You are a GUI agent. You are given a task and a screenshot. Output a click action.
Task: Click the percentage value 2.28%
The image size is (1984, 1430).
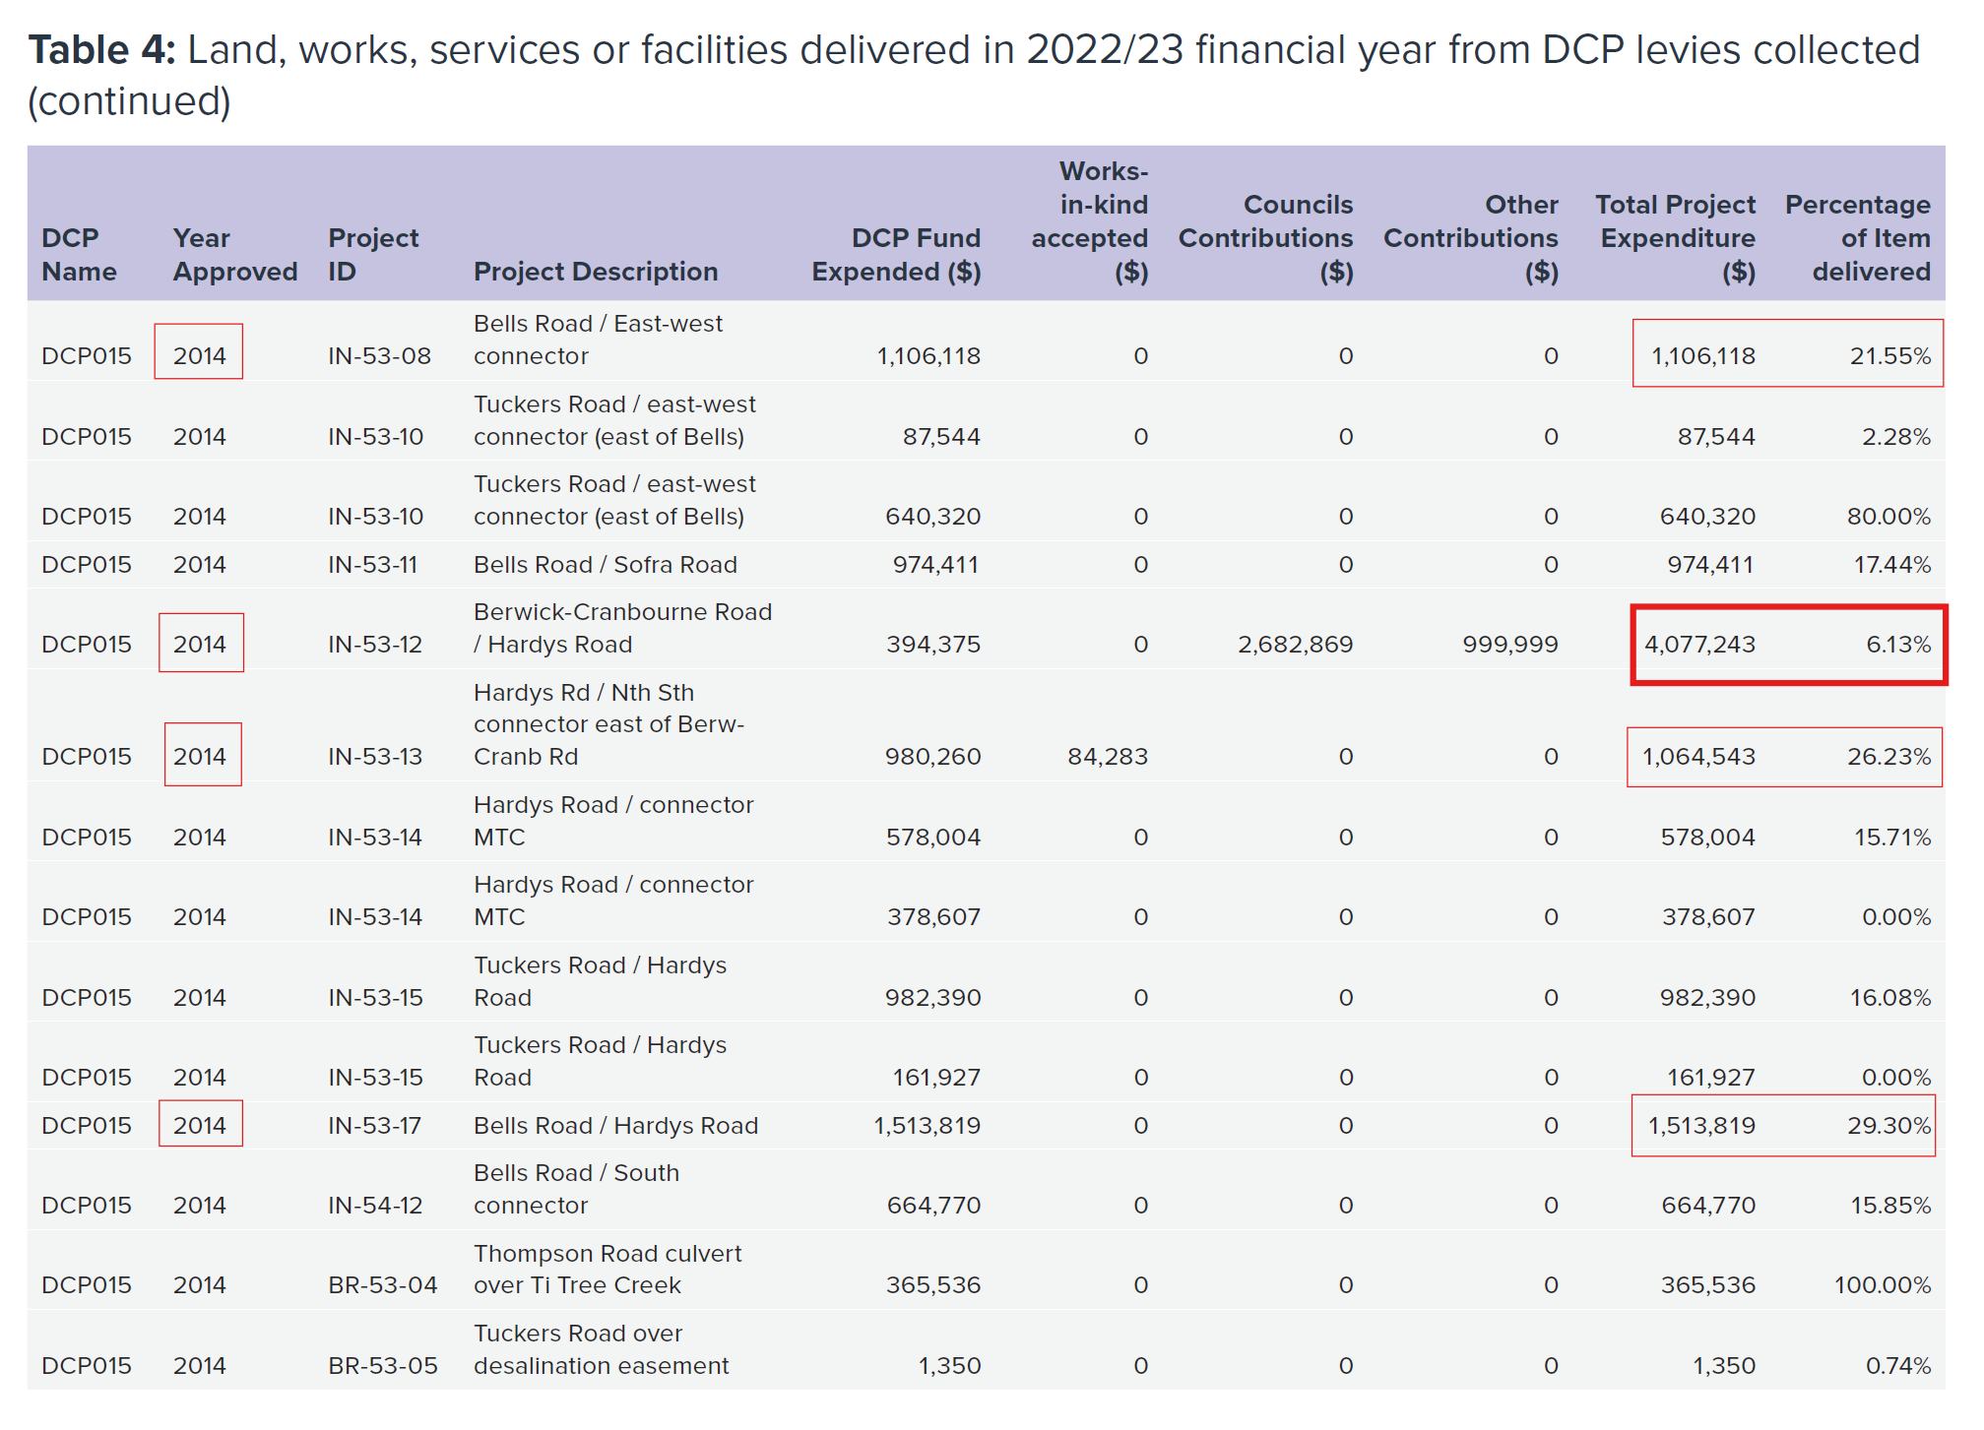pos(1896,437)
